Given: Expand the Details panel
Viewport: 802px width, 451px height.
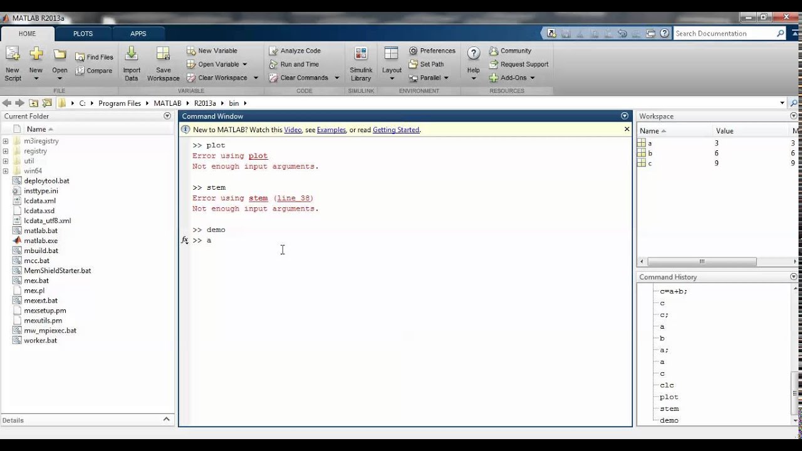Looking at the screenshot, I should coord(167,420).
